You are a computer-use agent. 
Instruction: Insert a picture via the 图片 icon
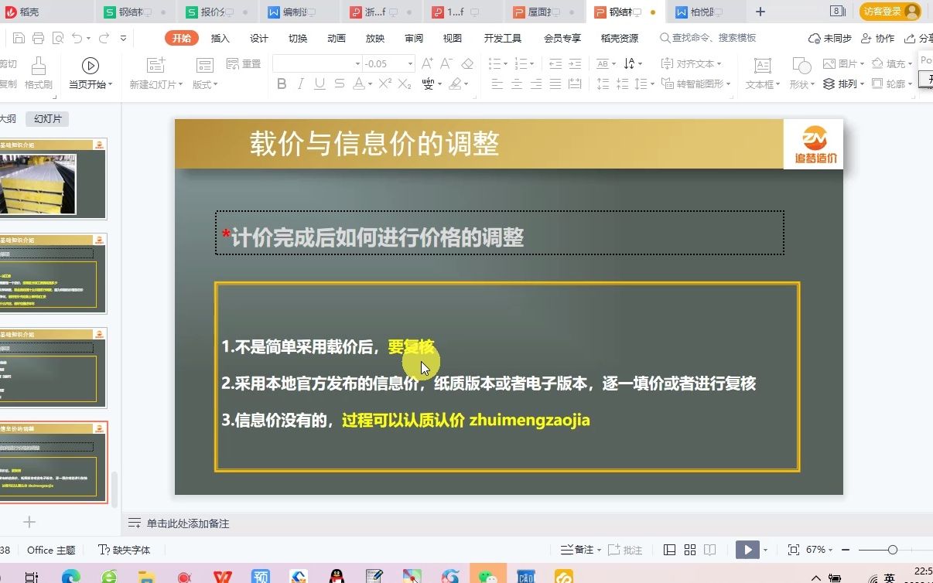(841, 63)
